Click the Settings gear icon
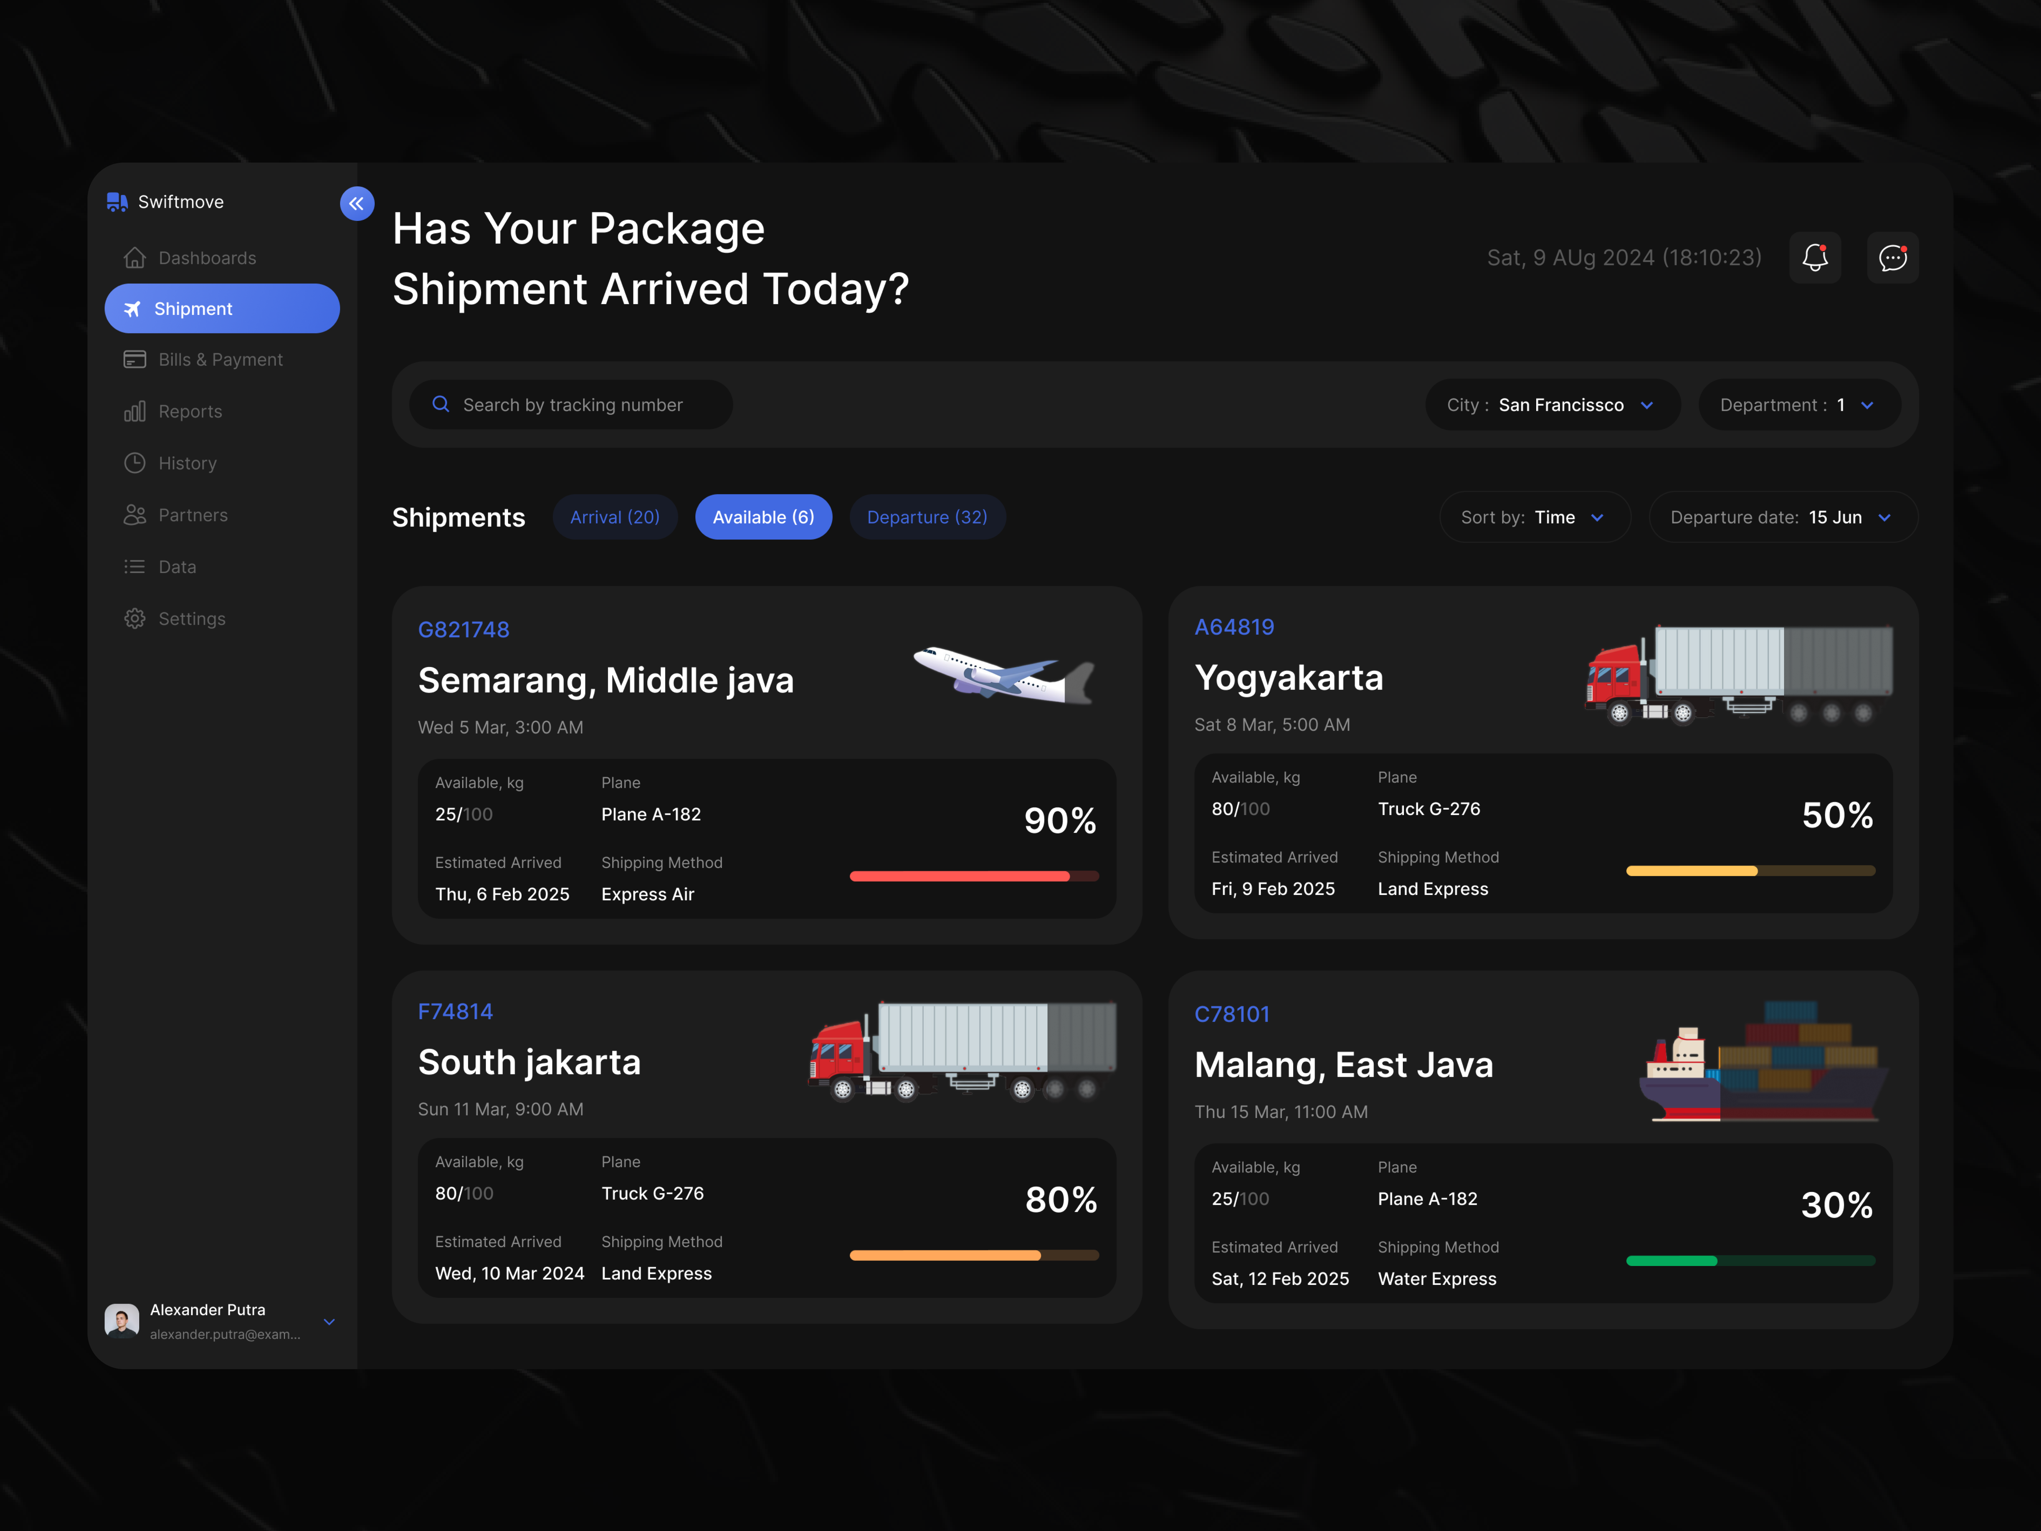 135,618
